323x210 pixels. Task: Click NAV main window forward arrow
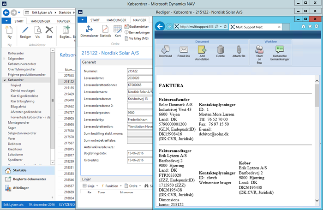(13, 12)
